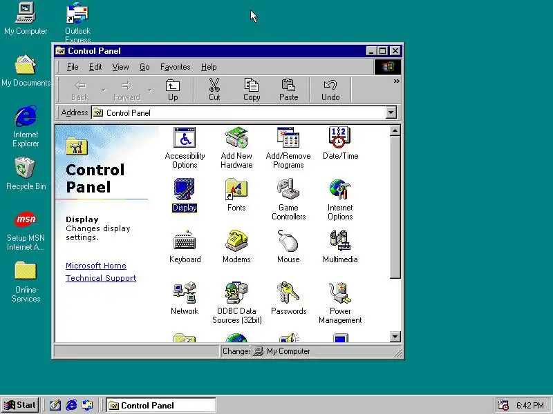Open the File menu
Screen dimensions: 553x414
tap(73, 67)
